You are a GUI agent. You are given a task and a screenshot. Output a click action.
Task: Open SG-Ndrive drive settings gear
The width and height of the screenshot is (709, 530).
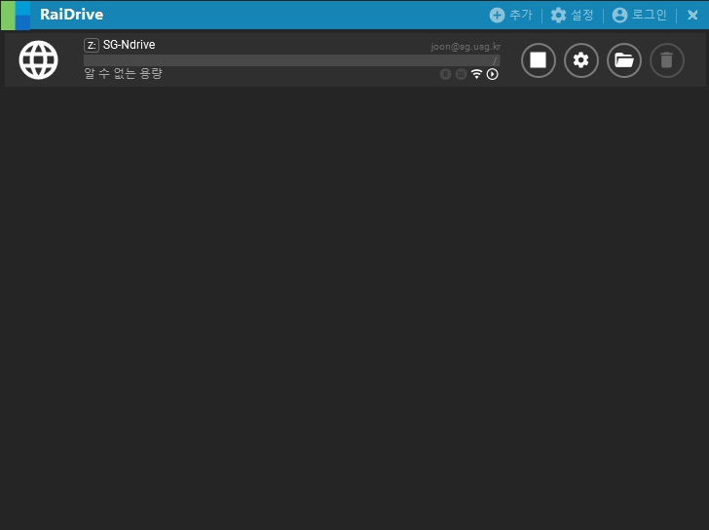point(581,60)
